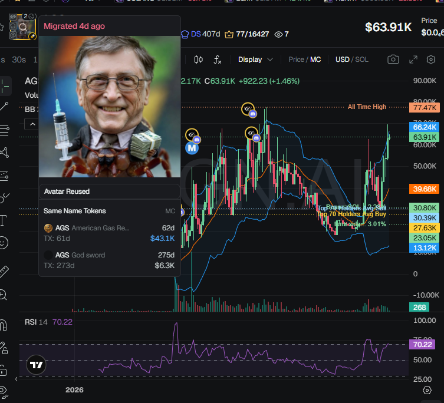Screen dimensions: 444x403
Task: Open the indicators fx button
Action: pyautogui.click(x=217, y=60)
